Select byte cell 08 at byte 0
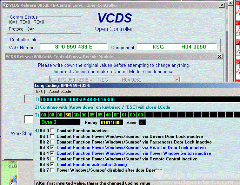240x185 pixels. 44,115
